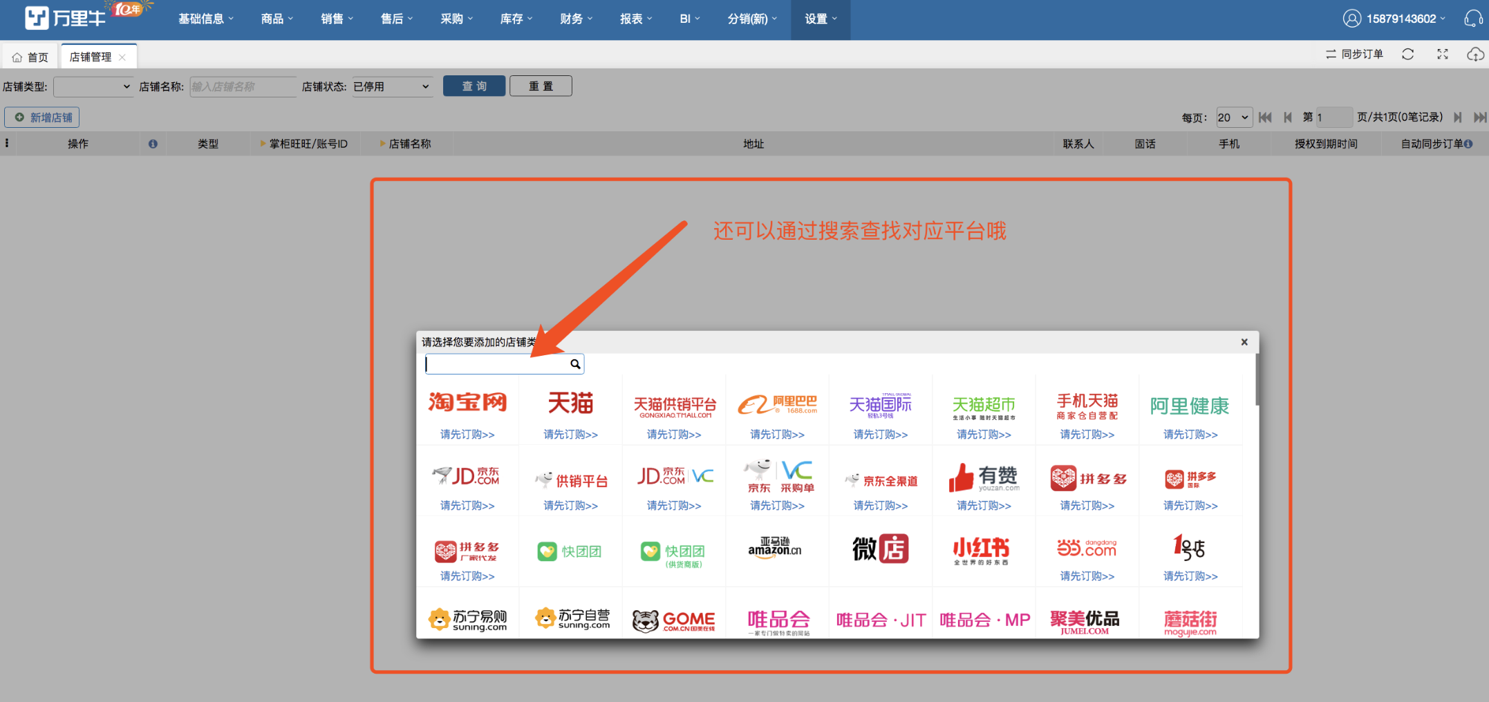Viewport: 1489px width, 702px height.
Task: Select the 手机天猫 logo
Action: click(x=1087, y=406)
